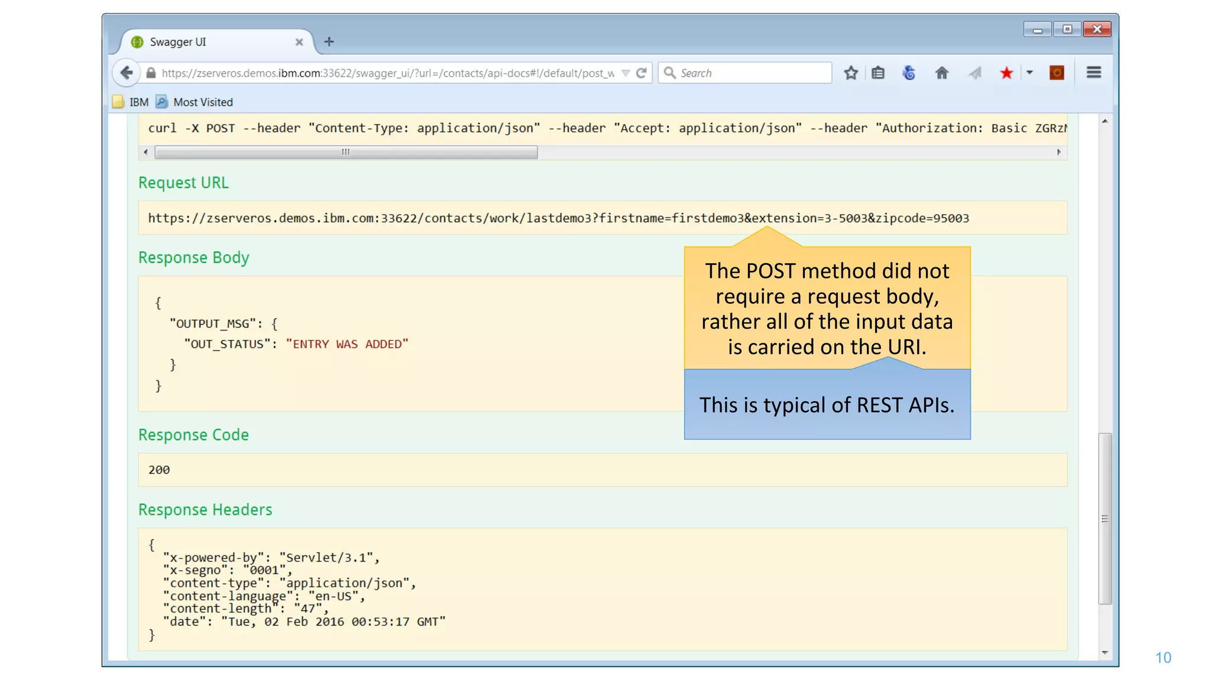Click the page scroll up arrow
The image size is (1211, 681).
1105,121
